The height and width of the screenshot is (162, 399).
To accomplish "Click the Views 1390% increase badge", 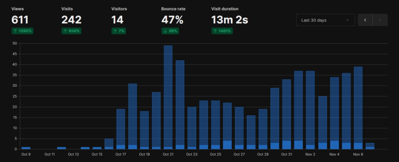I will click(x=22, y=31).
